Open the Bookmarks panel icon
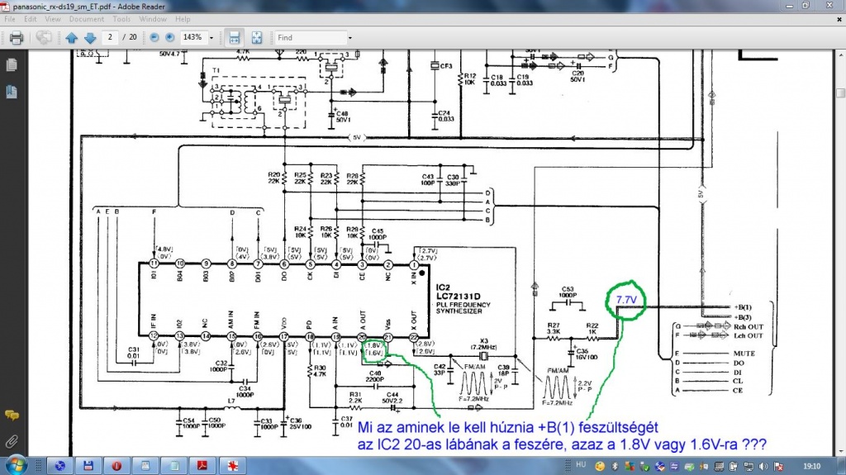Screen dimensions: 846x475 click(12, 92)
